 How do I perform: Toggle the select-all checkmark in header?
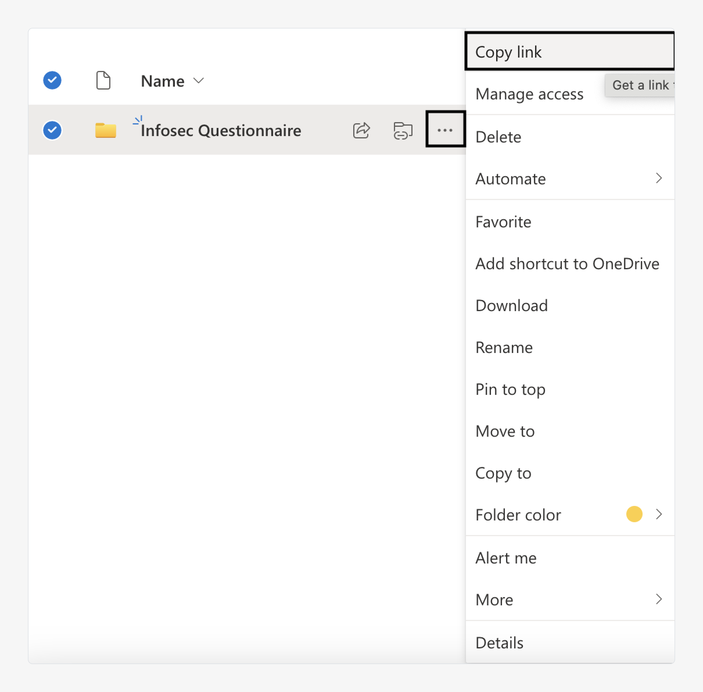[x=52, y=80]
